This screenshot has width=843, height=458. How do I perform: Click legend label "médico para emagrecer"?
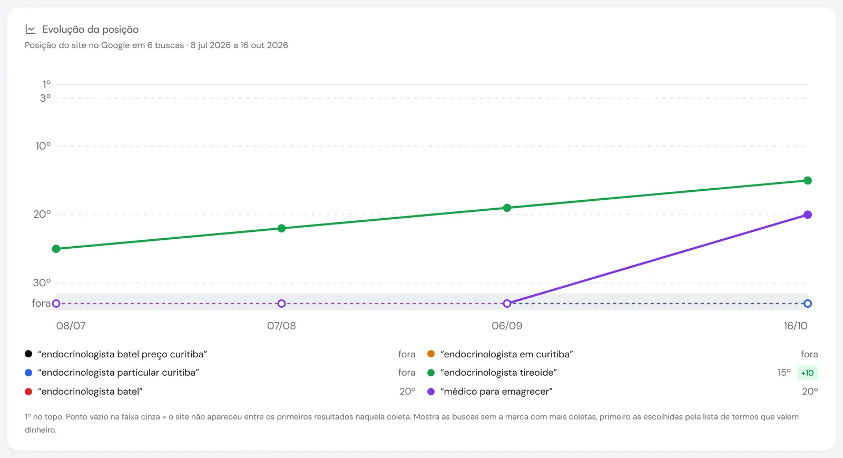coord(496,392)
